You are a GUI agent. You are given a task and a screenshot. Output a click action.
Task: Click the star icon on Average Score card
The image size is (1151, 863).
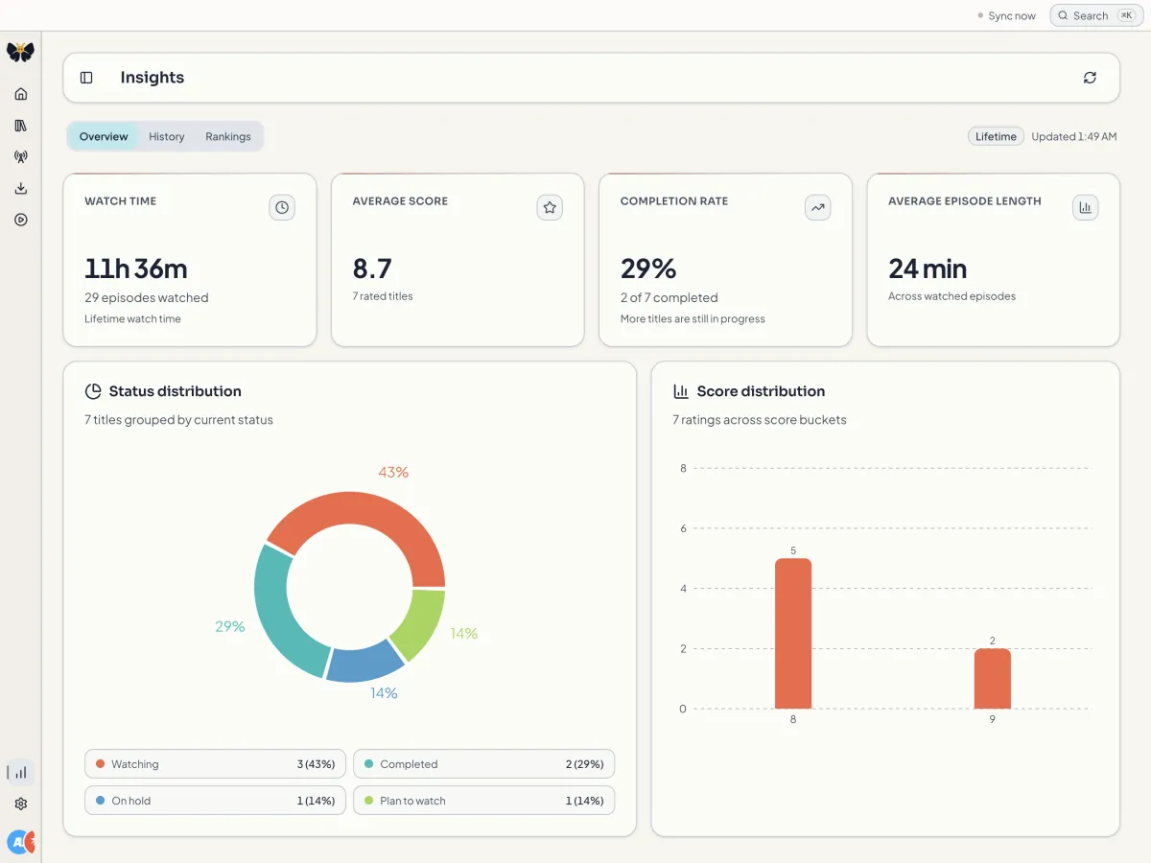(x=550, y=207)
